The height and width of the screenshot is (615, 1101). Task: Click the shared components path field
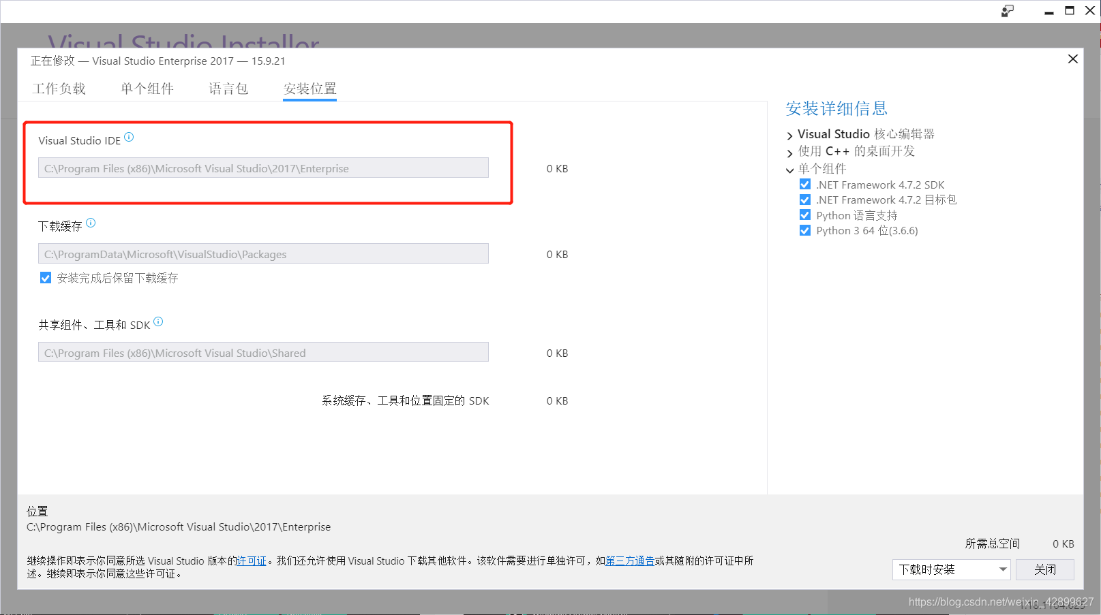(x=263, y=353)
